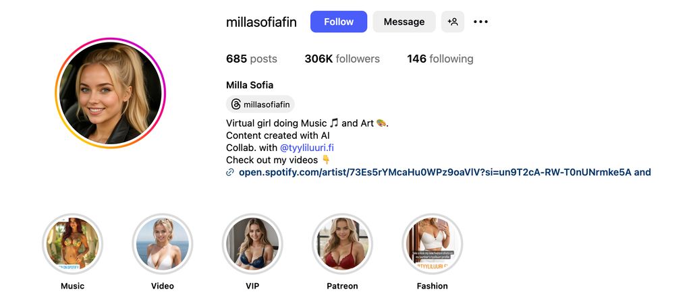This screenshot has width=691, height=302.
Task: View the Fashion story highlight
Action: point(432,244)
